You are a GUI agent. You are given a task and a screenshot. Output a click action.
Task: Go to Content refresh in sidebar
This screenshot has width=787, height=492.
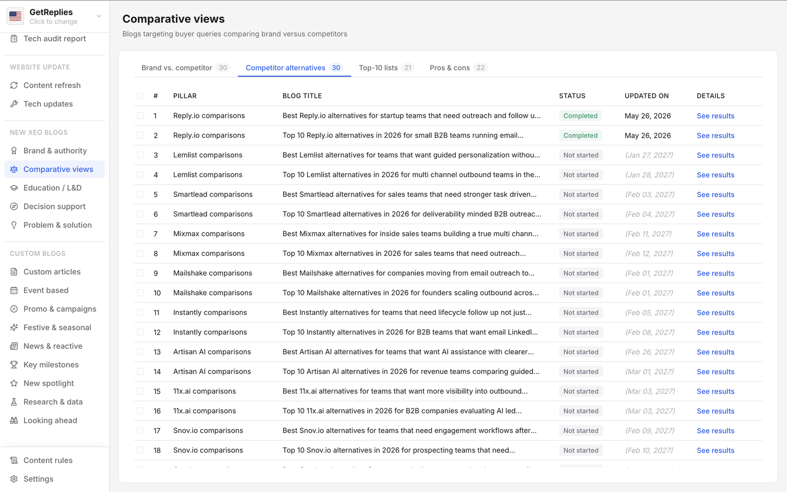55,85
